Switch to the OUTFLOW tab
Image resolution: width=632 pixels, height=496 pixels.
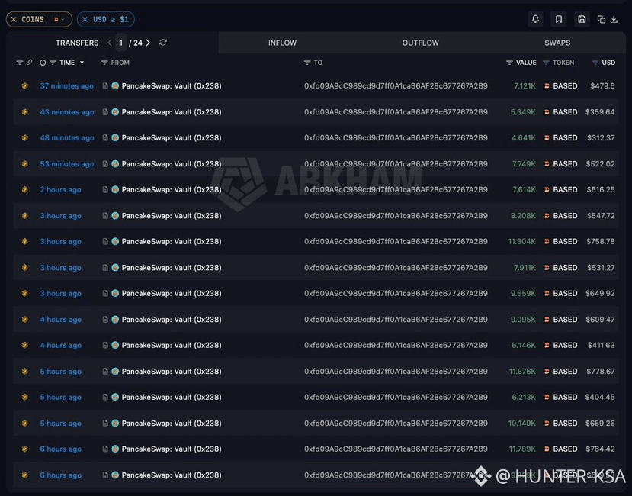(420, 43)
